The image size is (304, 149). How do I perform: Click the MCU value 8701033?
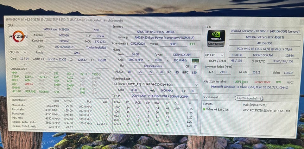(x=100, y=42)
